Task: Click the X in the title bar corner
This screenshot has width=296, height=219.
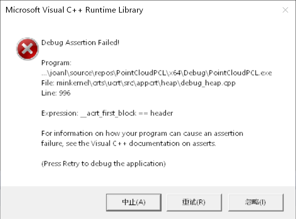Action: point(285,10)
